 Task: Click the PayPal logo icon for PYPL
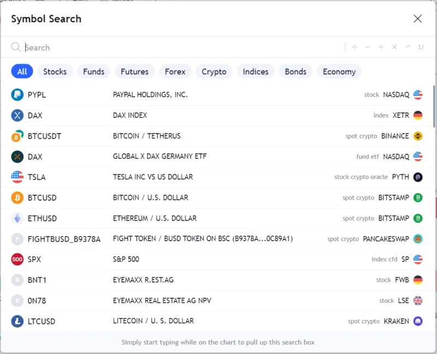tap(17, 95)
